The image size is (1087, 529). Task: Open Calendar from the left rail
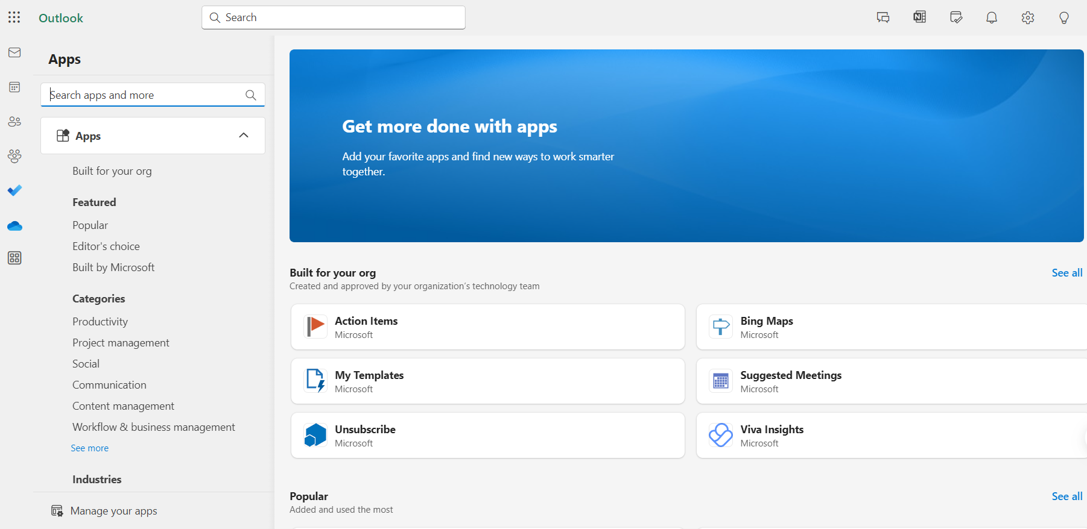coord(14,87)
